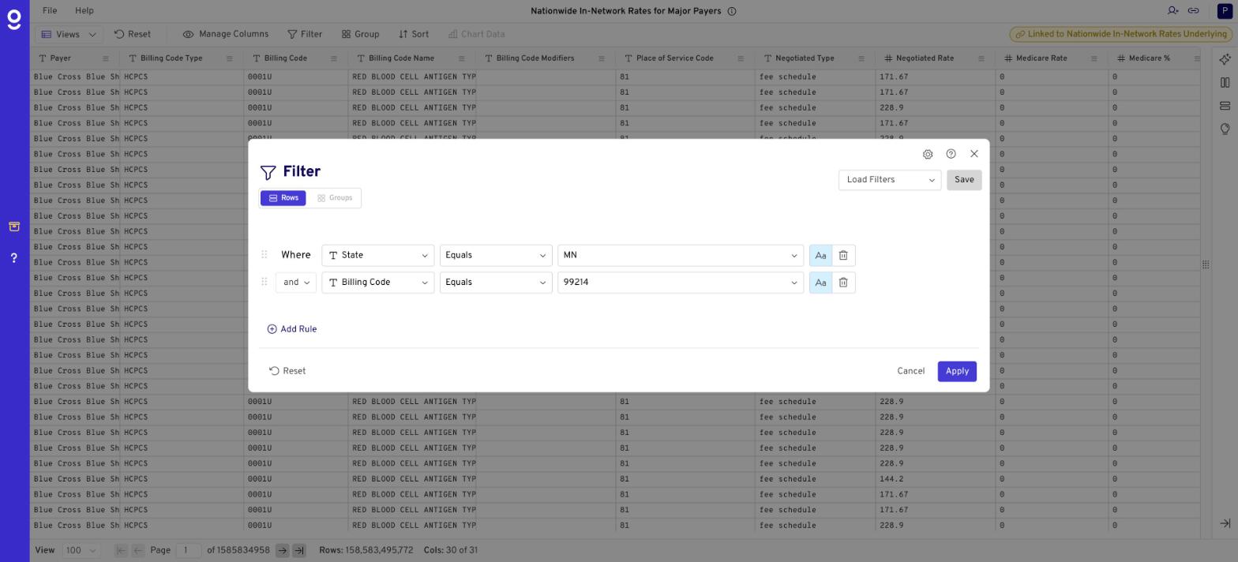Open Negotiated Rate column menu

981,58
